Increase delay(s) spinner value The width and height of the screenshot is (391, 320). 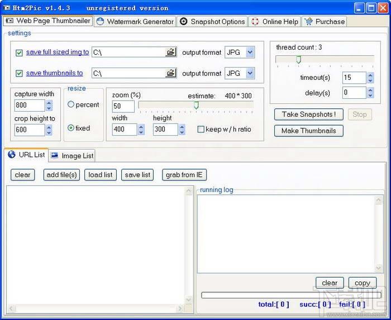(x=370, y=90)
